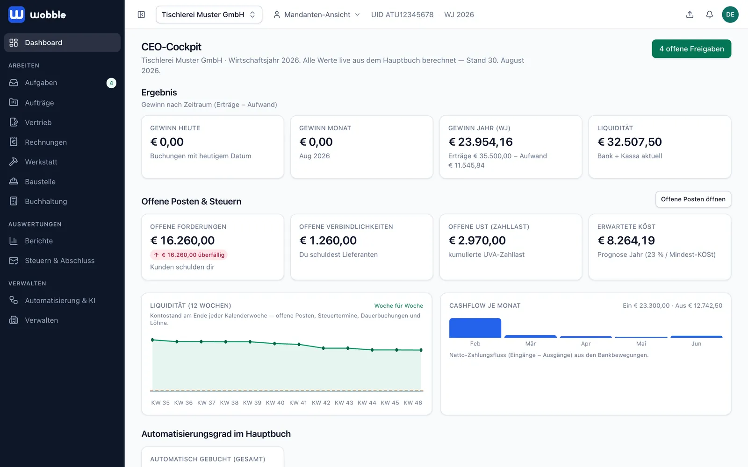Click the Automatisierung & KI icon
Screen dimensions: 748x467
[14, 300]
